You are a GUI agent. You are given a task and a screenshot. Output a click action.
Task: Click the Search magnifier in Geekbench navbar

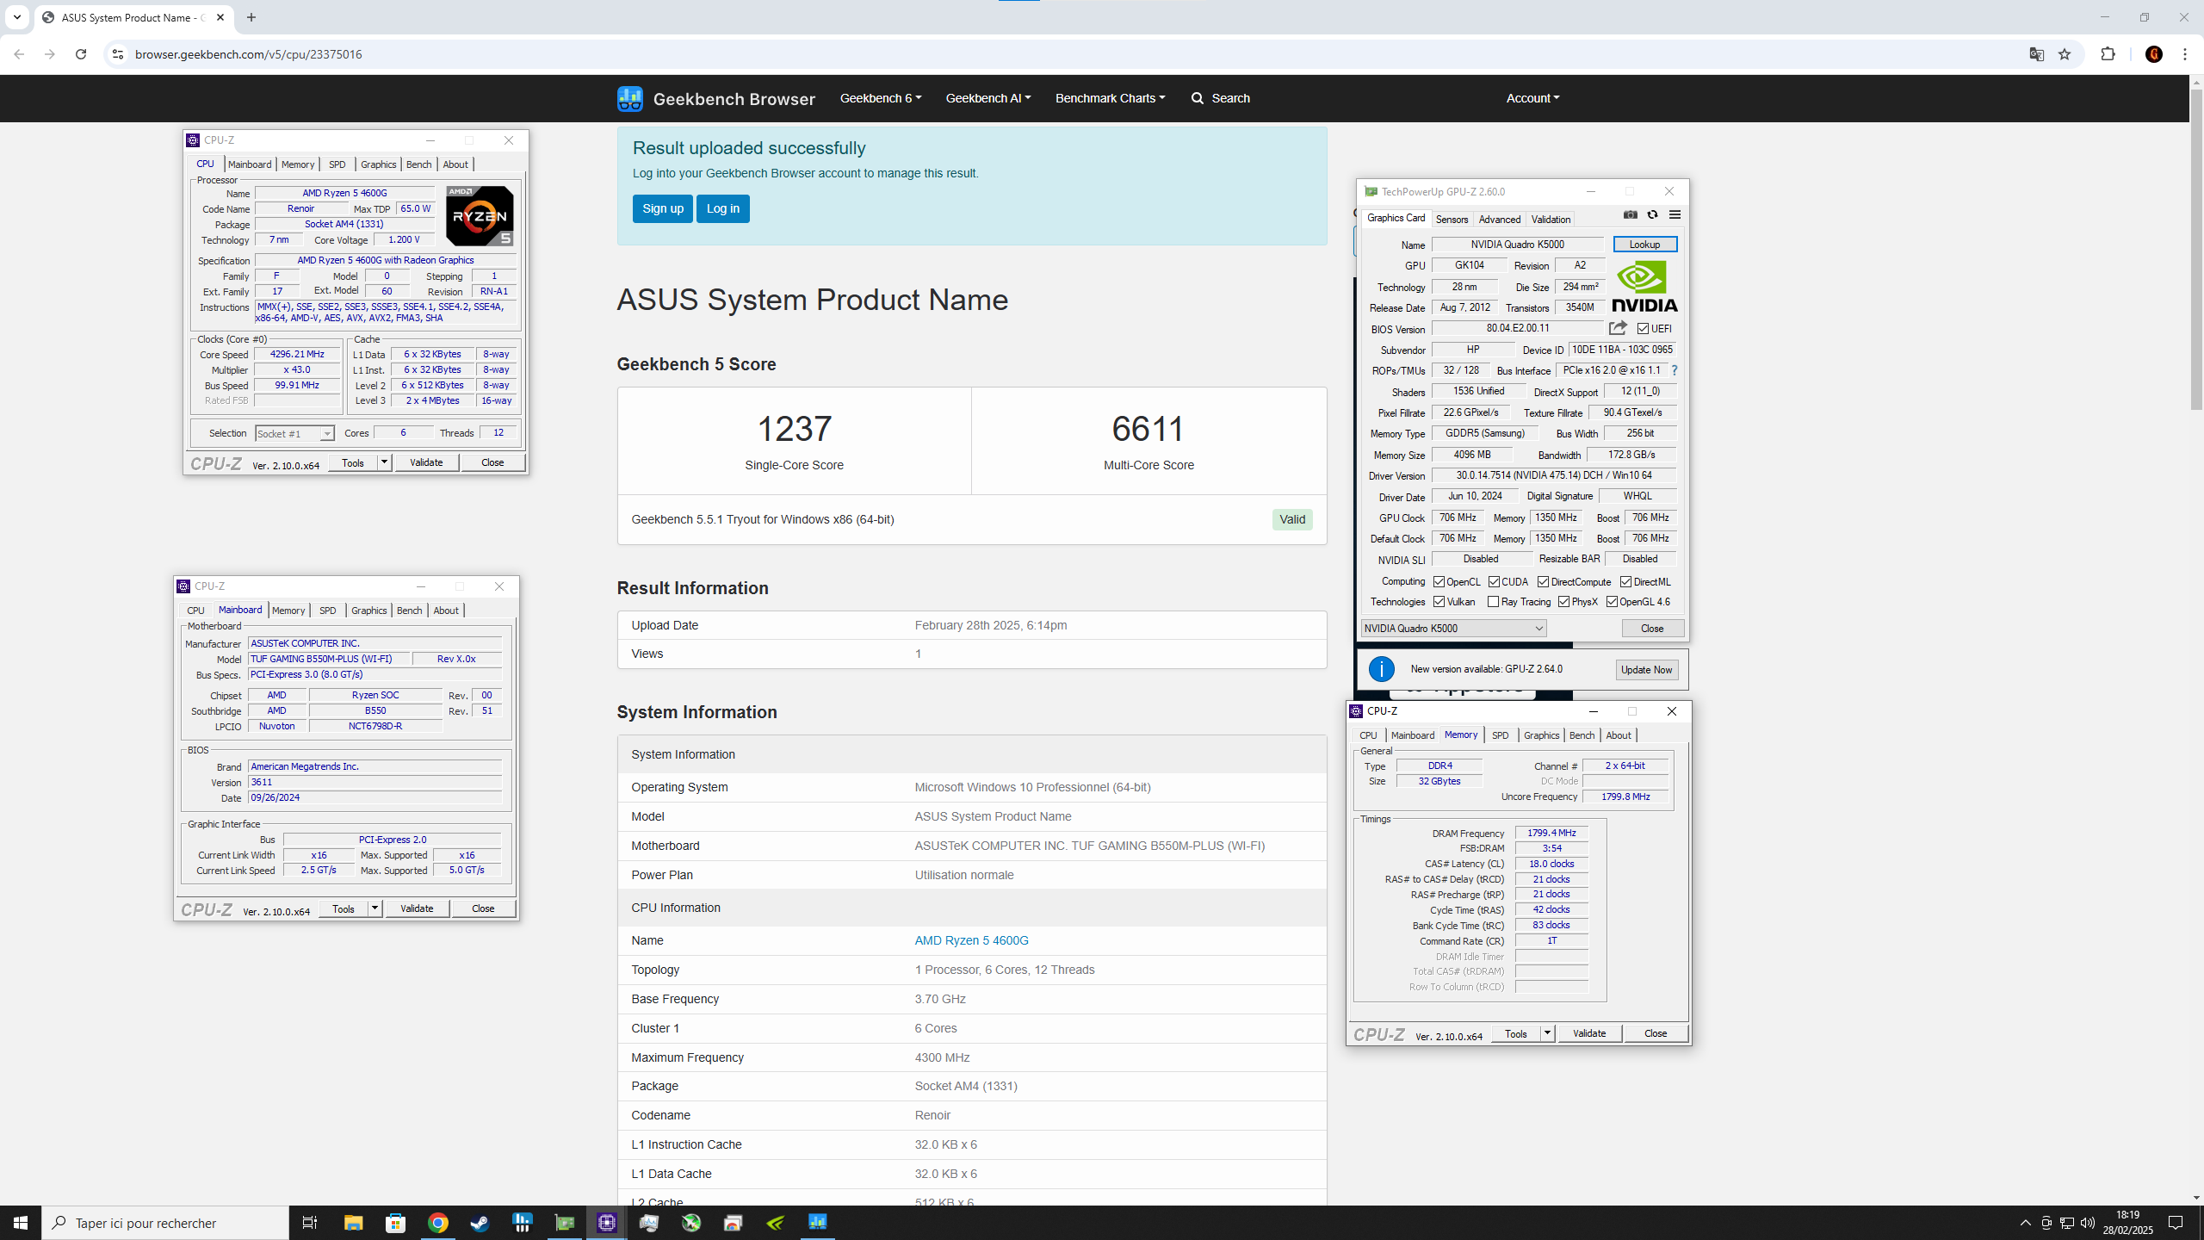1197,98
